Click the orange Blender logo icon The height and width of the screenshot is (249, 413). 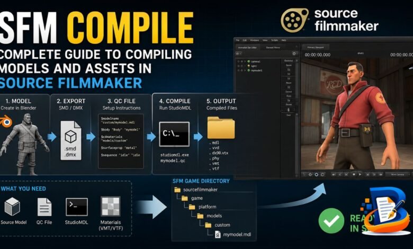6,122
